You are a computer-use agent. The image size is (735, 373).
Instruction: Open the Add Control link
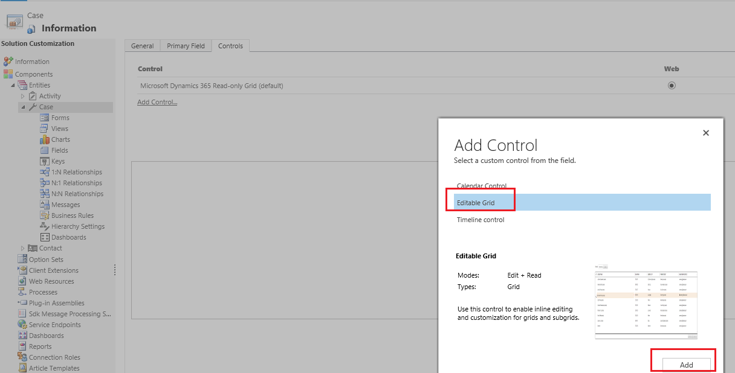(x=157, y=101)
